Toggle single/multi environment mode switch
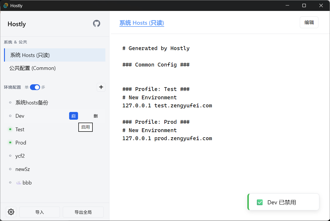 click(x=35, y=87)
